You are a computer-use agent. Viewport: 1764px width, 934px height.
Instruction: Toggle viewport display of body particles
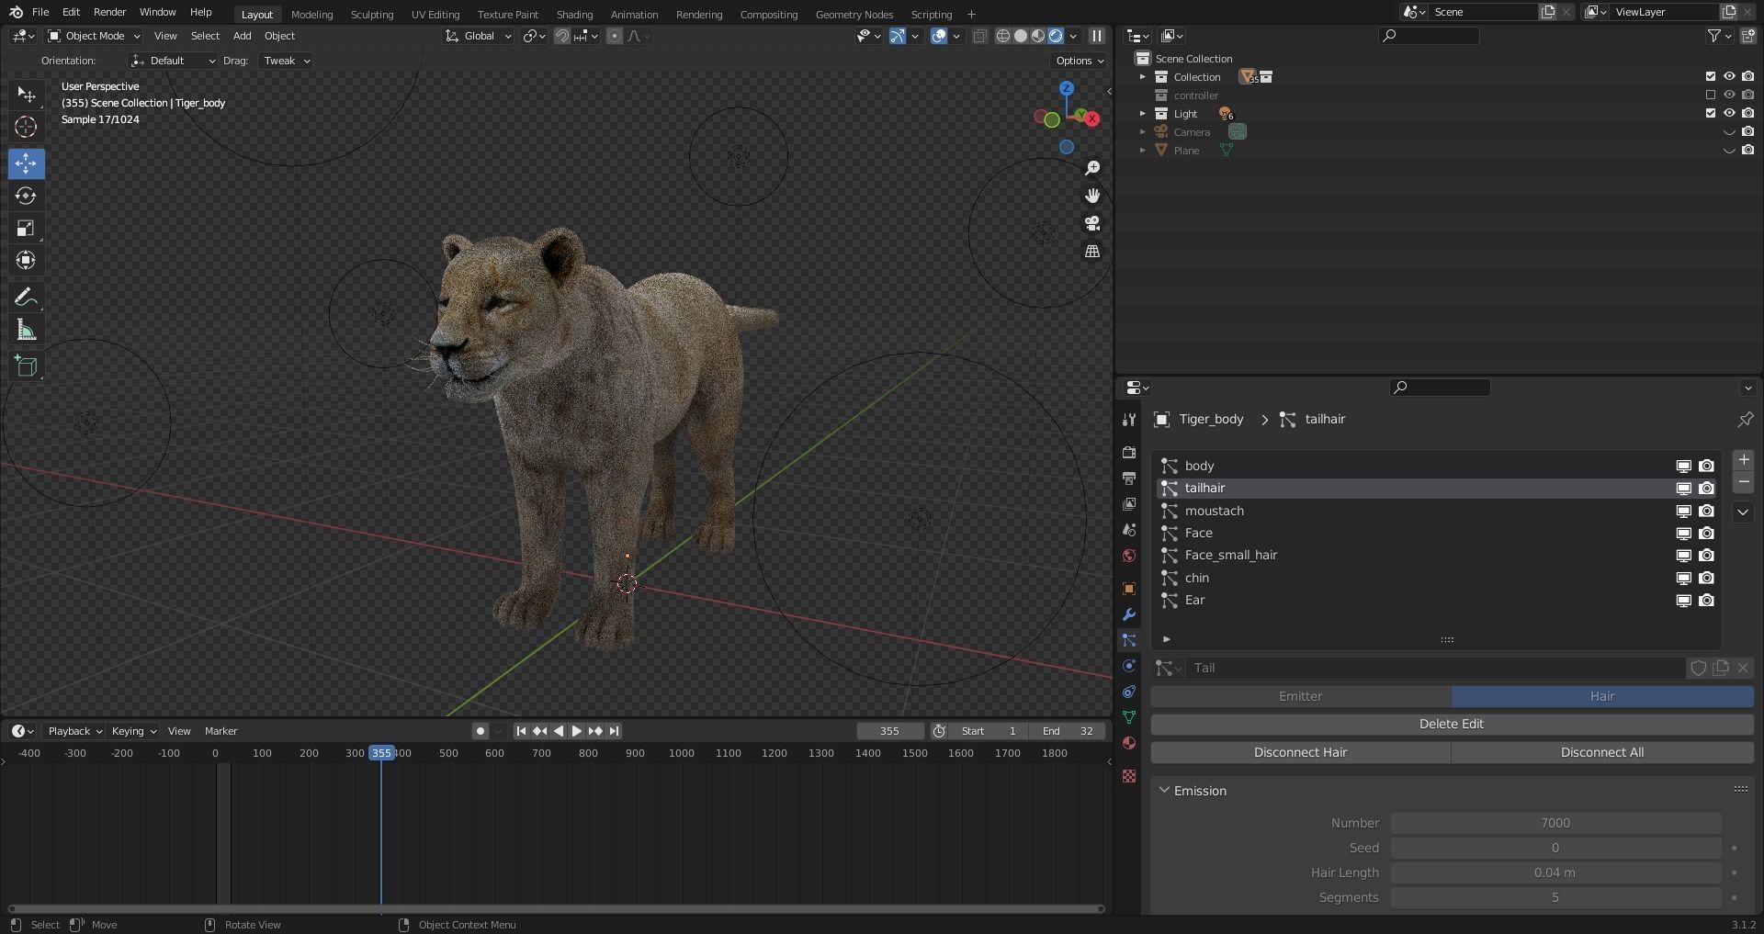coord(1684,467)
